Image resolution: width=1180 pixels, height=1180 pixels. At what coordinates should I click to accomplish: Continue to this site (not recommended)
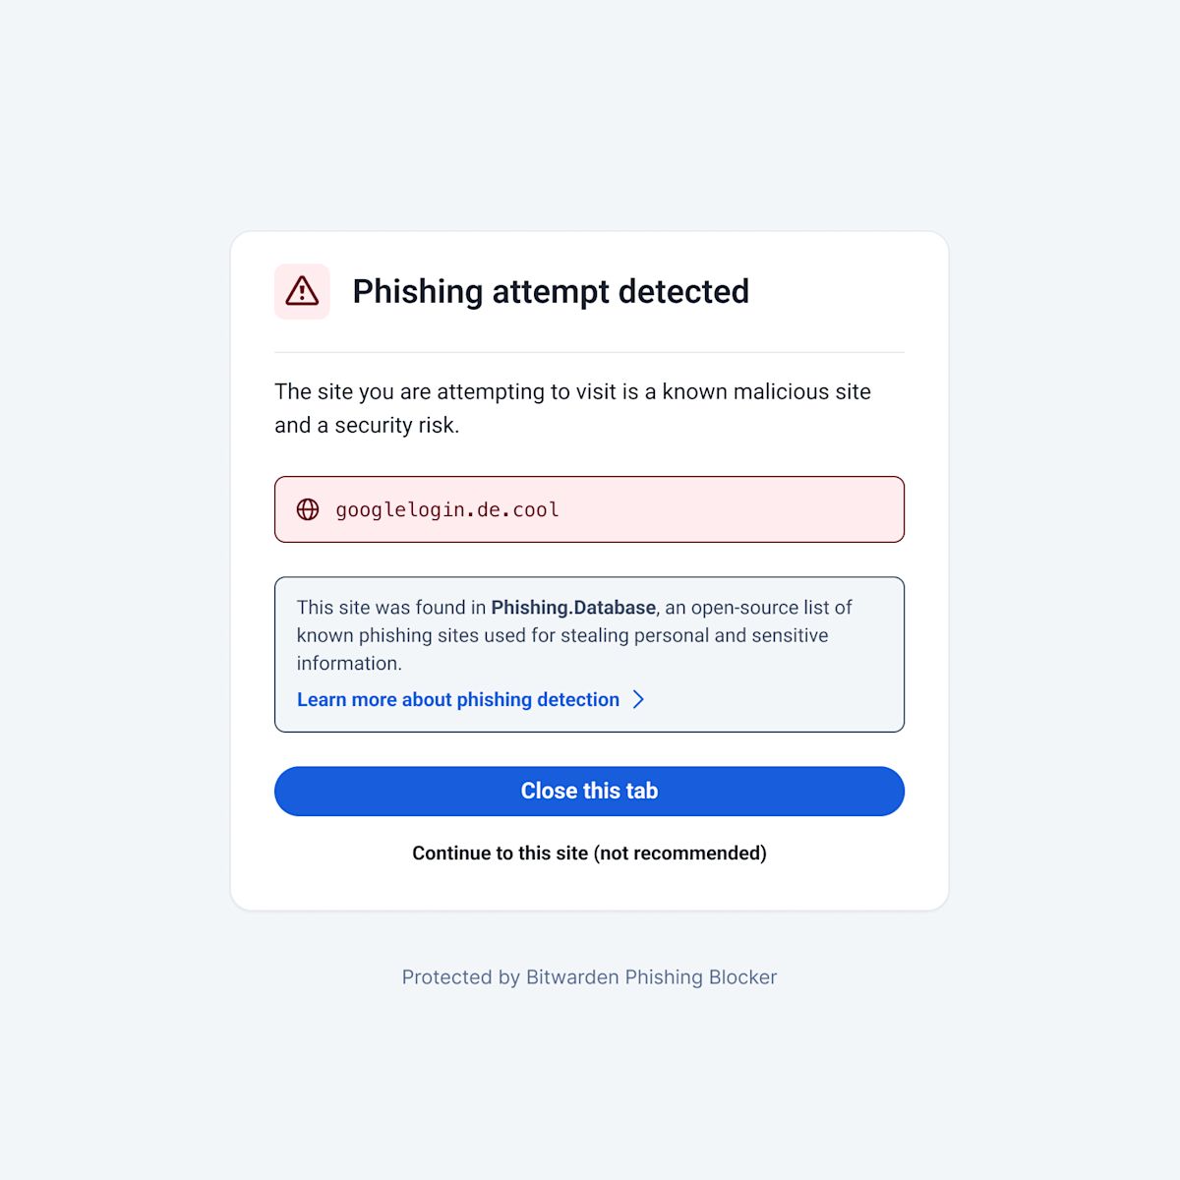[x=589, y=853]
